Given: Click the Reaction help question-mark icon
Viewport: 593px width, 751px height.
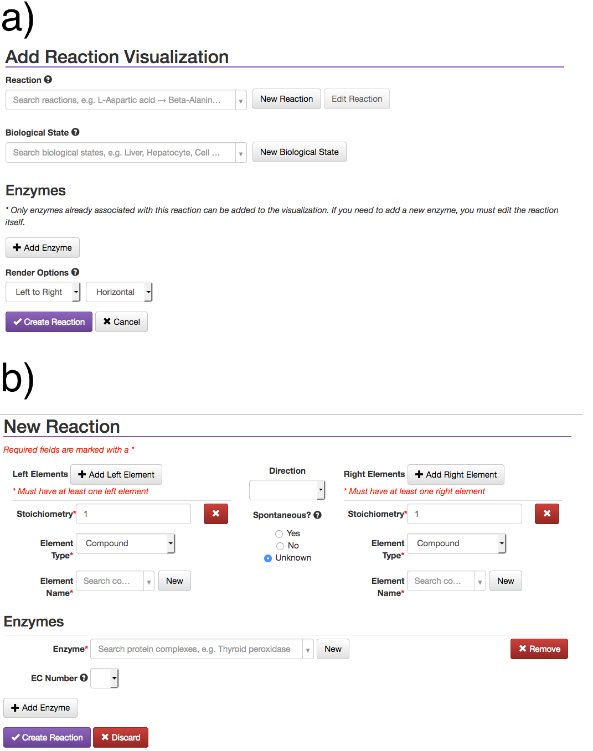Looking at the screenshot, I should [48, 80].
